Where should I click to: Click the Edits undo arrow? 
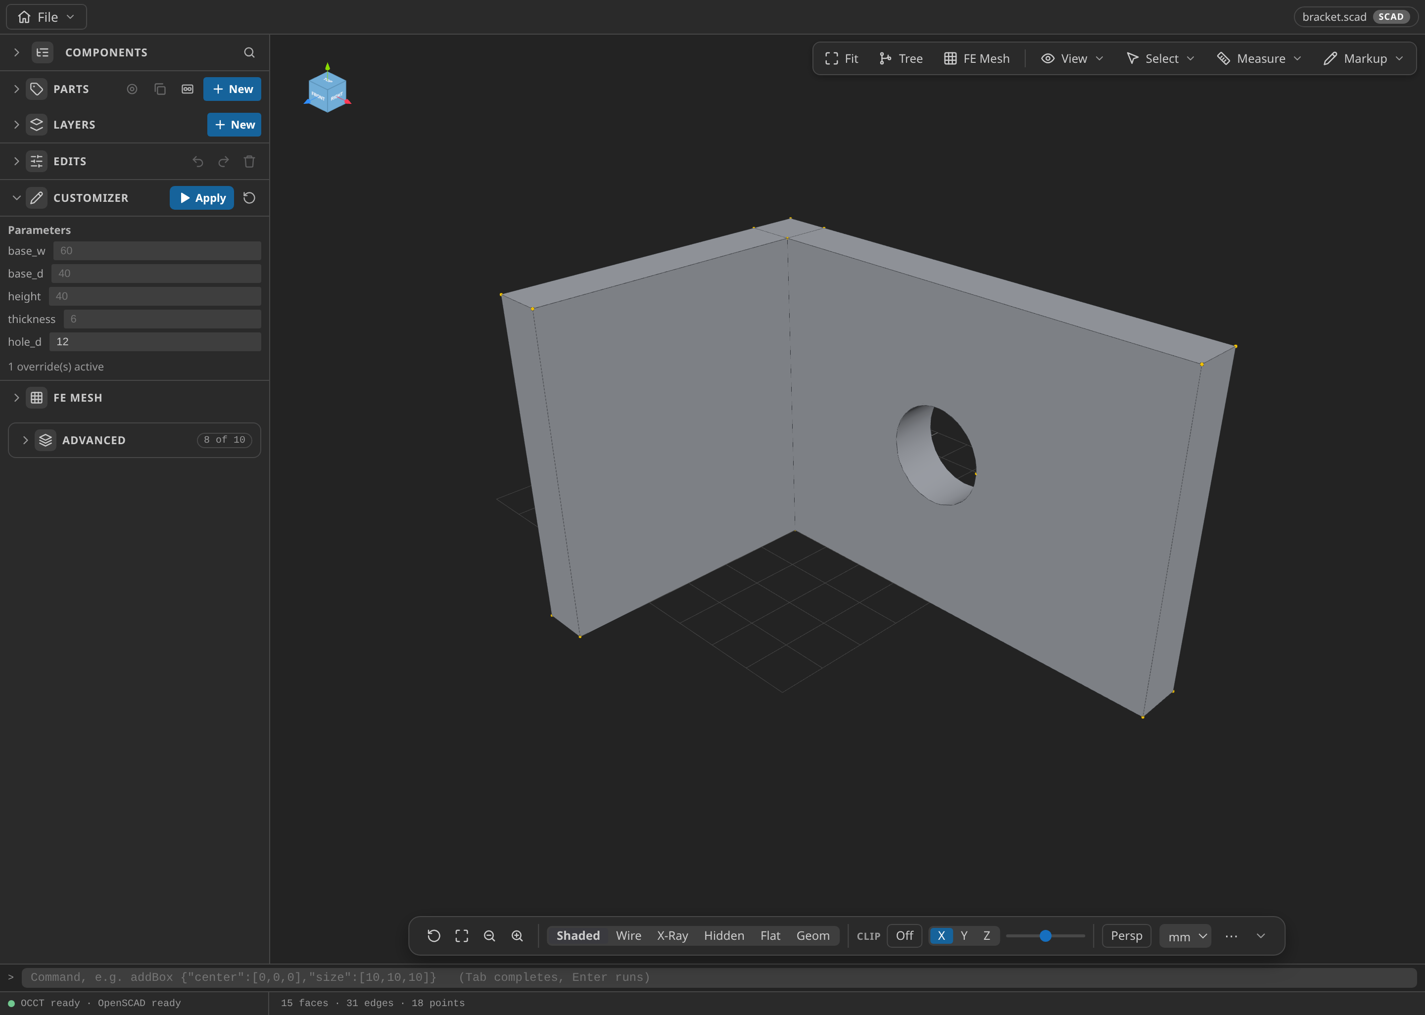(x=197, y=161)
